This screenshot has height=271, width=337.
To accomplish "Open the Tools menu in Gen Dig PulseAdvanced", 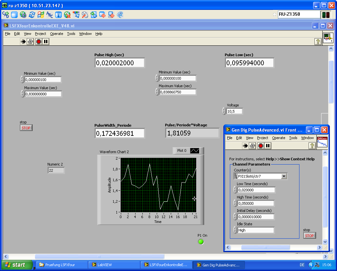I will 293,138.
